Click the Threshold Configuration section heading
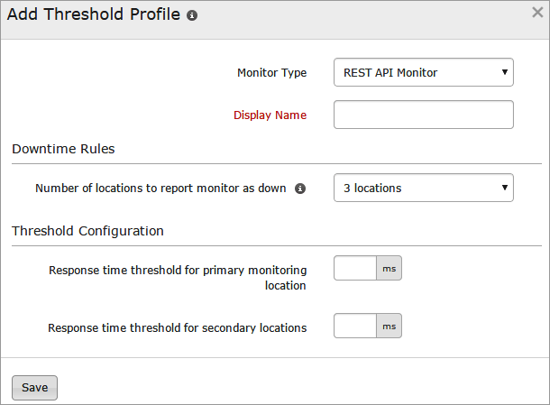The height and width of the screenshot is (405, 550). click(87, 231)
